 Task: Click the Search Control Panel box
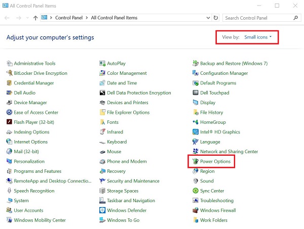pyautogui.click(x=256, y=18)
